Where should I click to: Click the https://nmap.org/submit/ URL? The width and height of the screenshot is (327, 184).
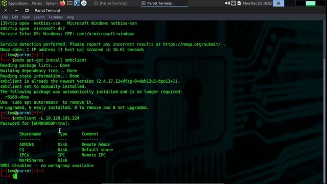(x=192, y=44)
